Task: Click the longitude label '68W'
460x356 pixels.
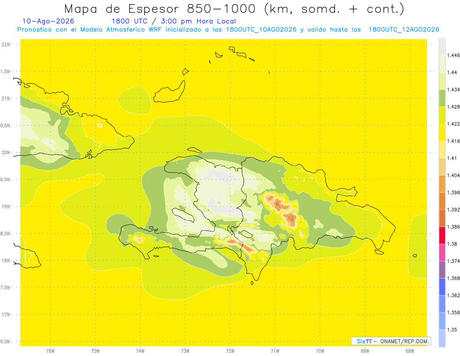Action: pos(410,351)
